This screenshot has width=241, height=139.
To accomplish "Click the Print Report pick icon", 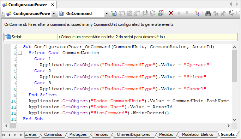I will point(161,13).
